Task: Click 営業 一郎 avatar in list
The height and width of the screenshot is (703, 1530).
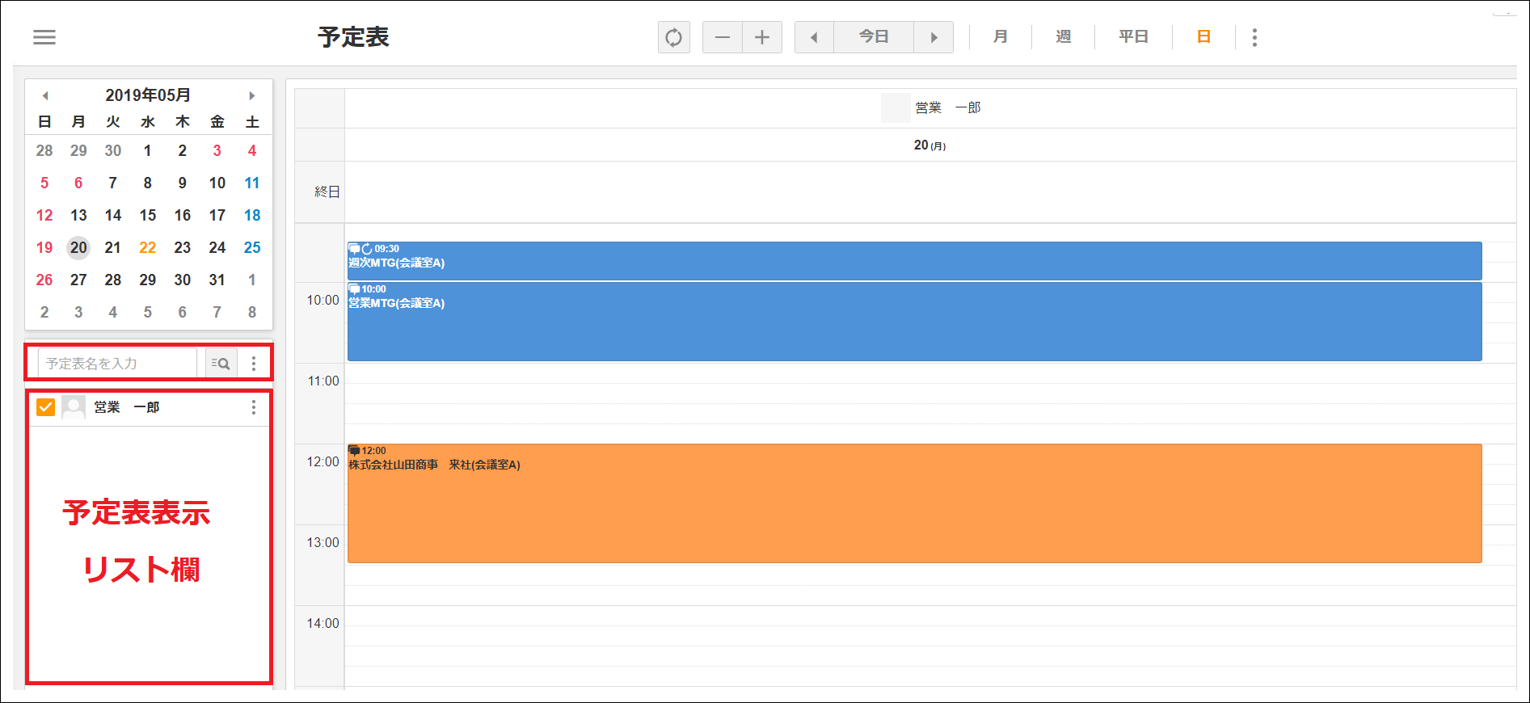Action: [74, 407]
